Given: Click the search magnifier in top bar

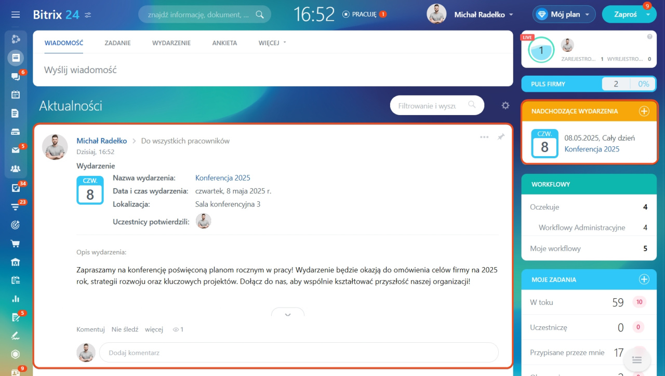Looking at the screenshot, I should coord(260,15).
